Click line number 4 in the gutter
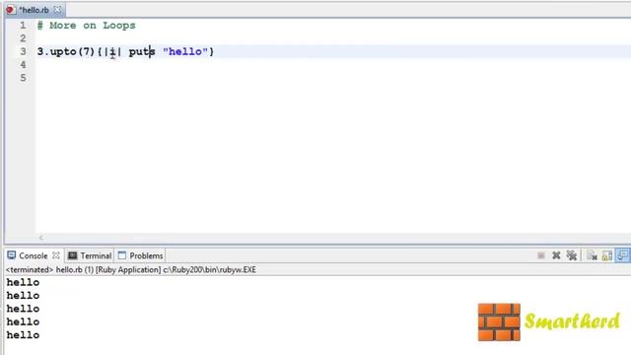 [x=23, y=65]
